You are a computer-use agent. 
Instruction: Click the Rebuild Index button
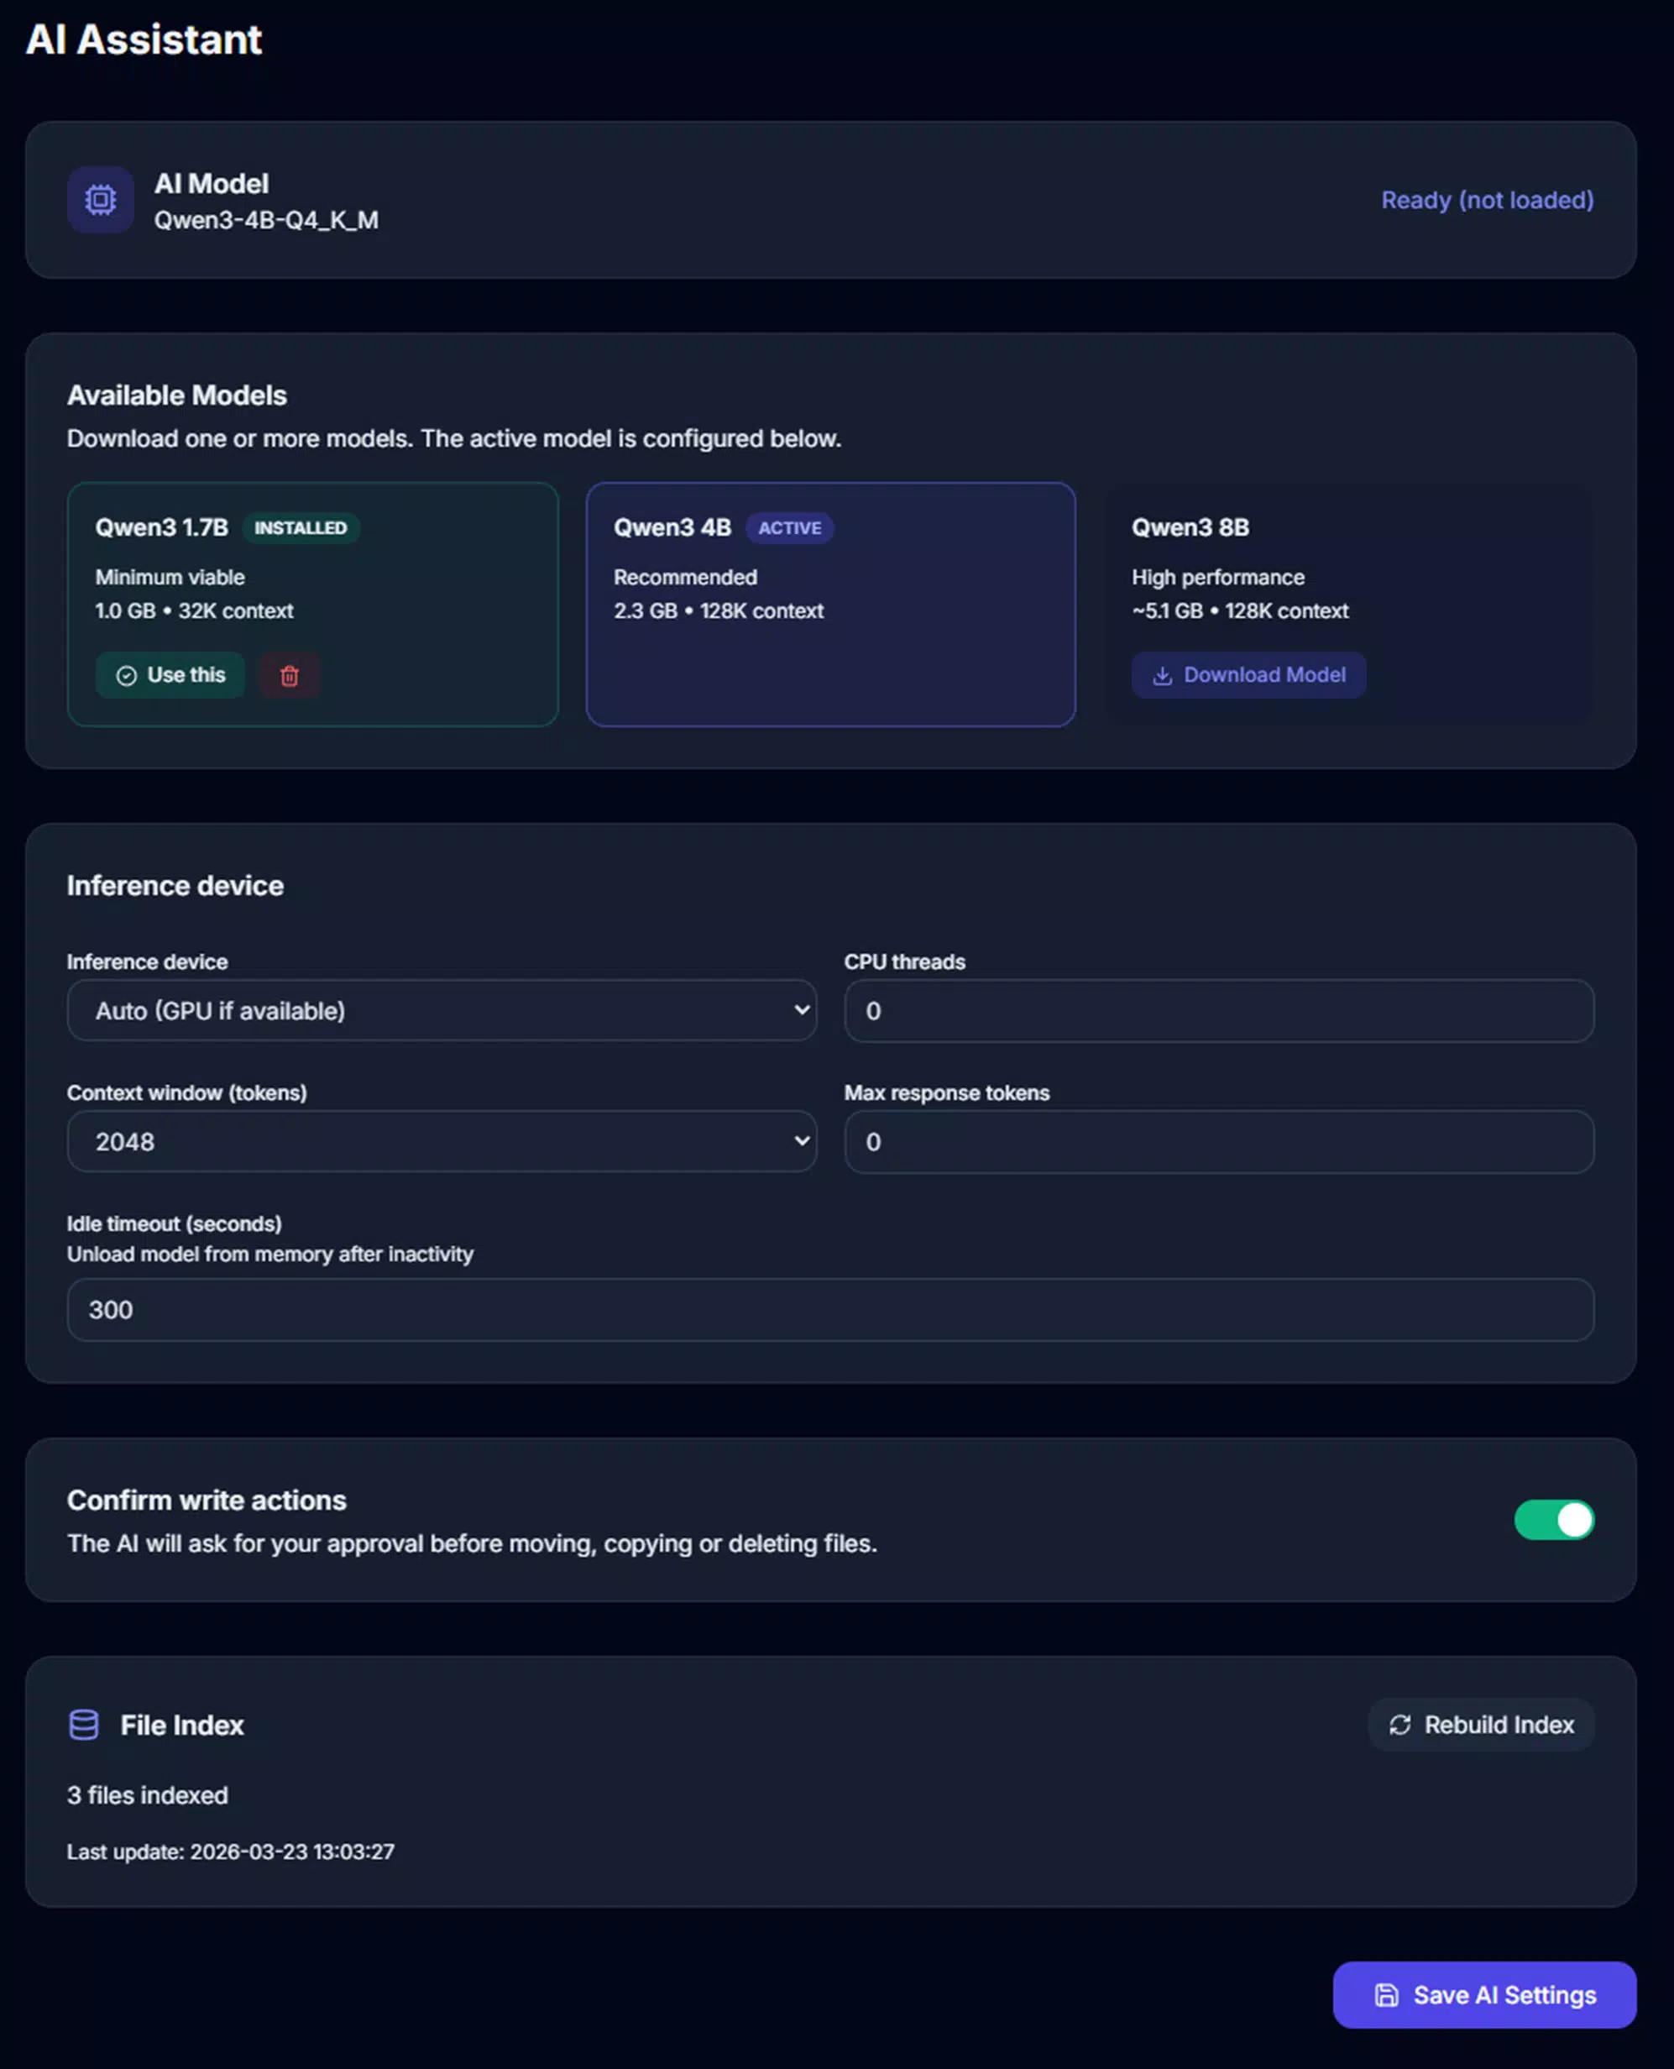point(1481,1725)
